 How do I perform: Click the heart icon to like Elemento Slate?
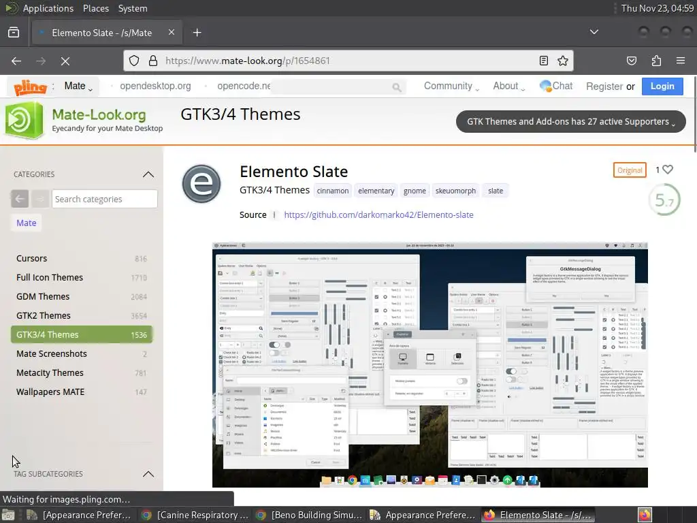(668, 170)
